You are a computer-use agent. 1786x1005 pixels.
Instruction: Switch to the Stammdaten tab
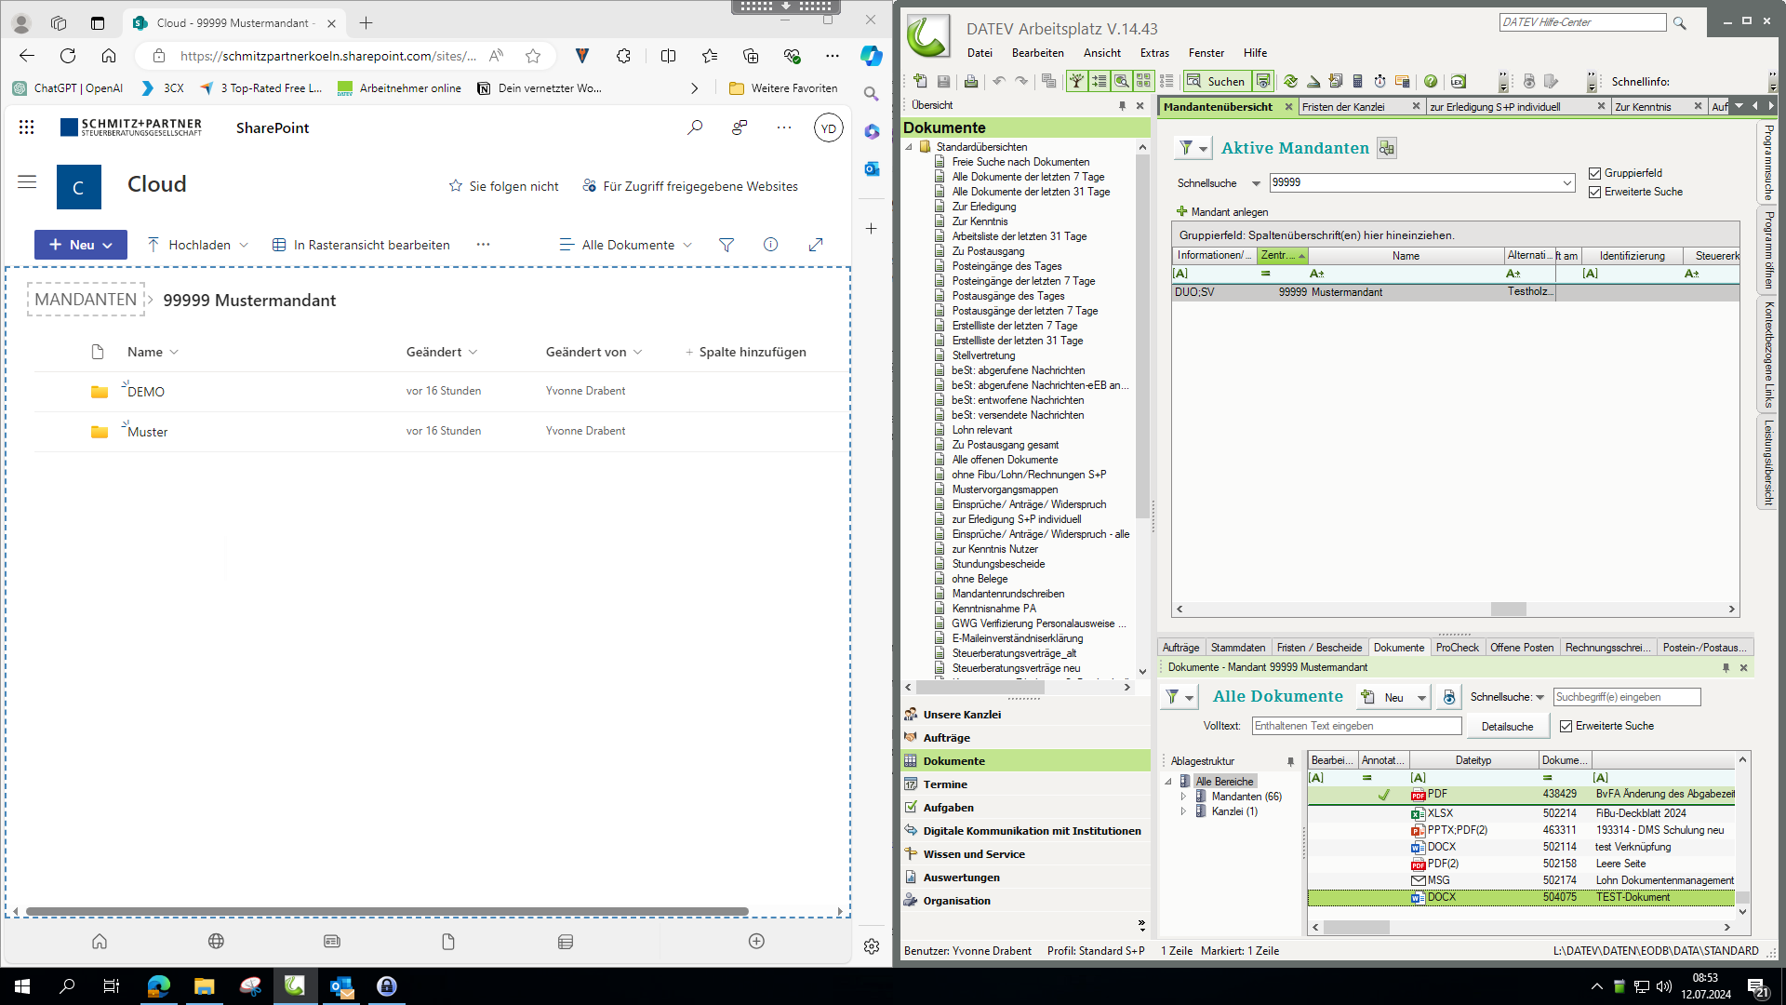click(1237, 648)
